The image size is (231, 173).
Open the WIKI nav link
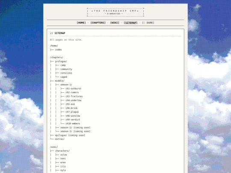(115, 23)
